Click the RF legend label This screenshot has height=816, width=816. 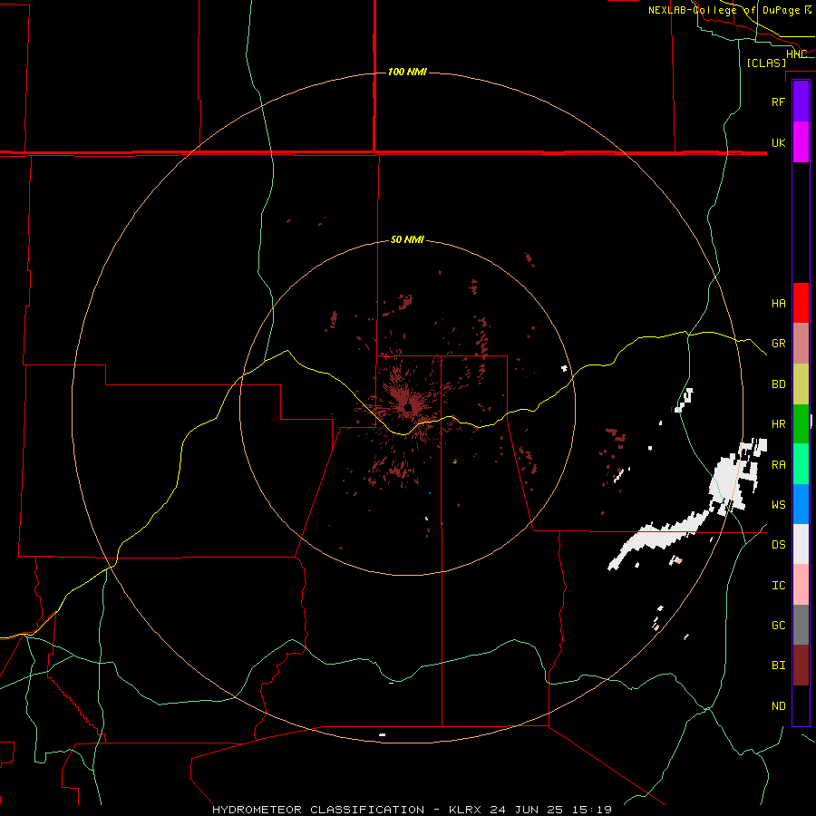tap(778, 102)
